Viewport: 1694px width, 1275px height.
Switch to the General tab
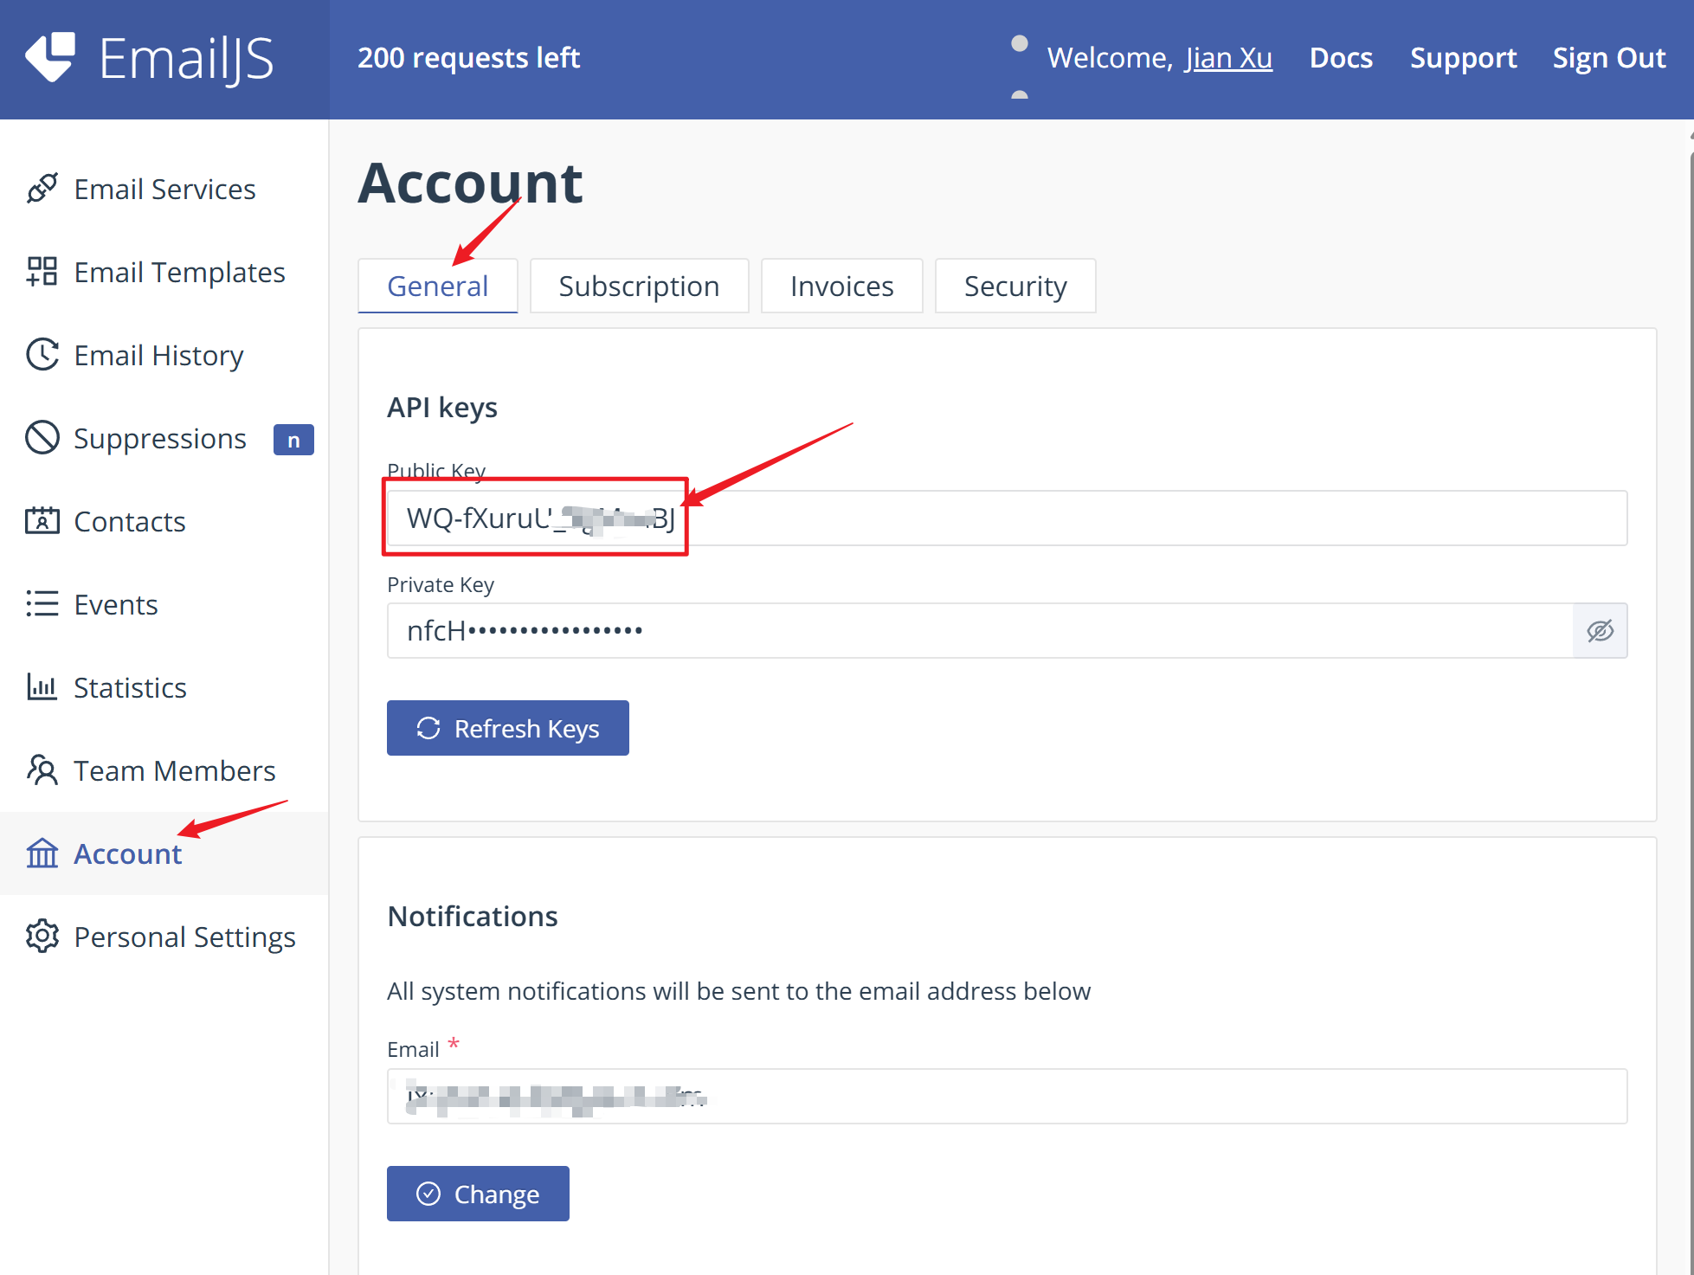coord(438,286)
